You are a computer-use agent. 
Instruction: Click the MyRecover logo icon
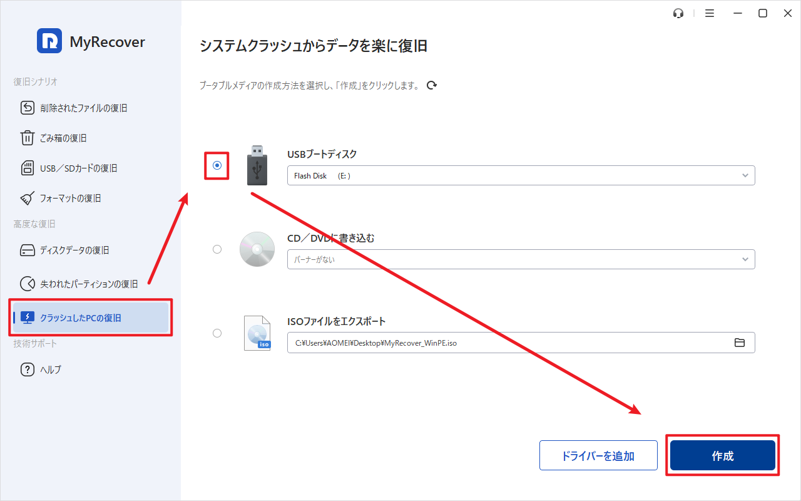click(x=49, y=41)
